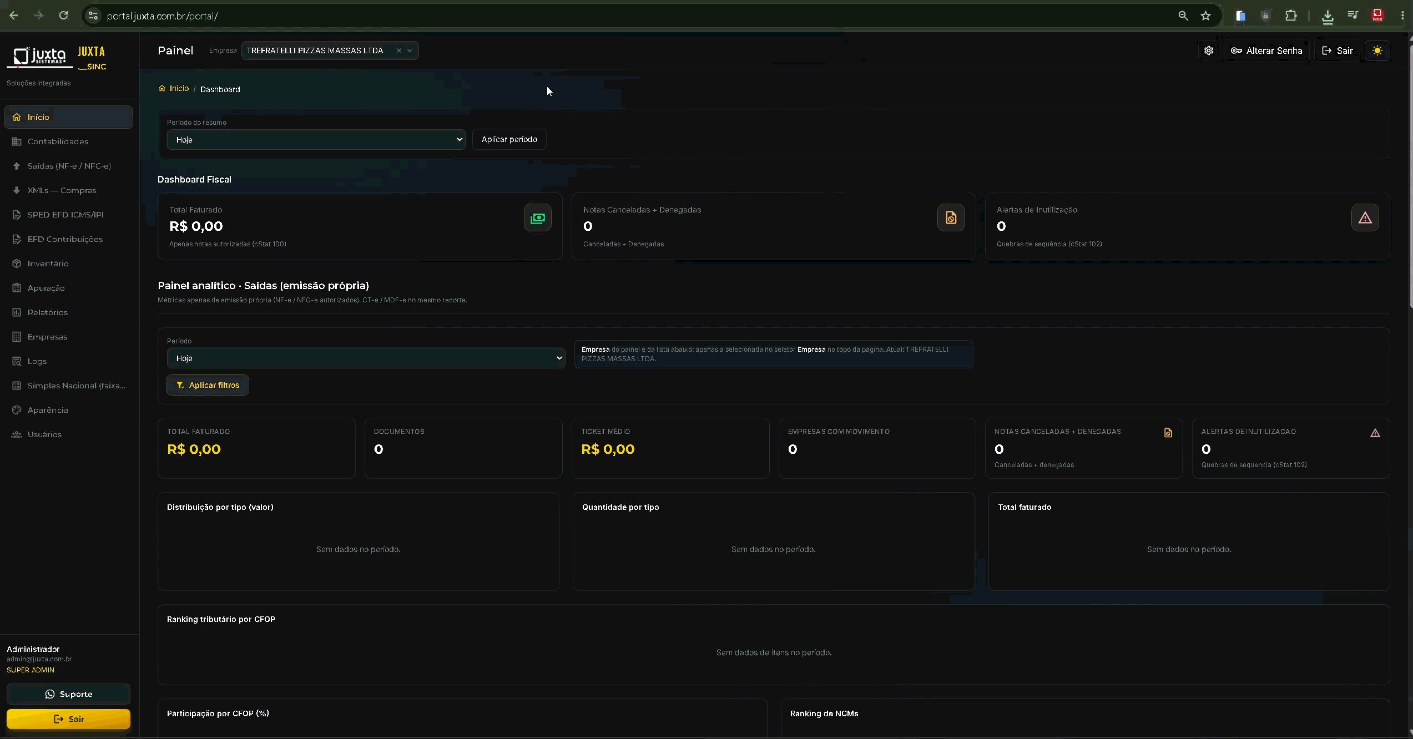Click the top-right Sair logout button

click(1337, 50)
